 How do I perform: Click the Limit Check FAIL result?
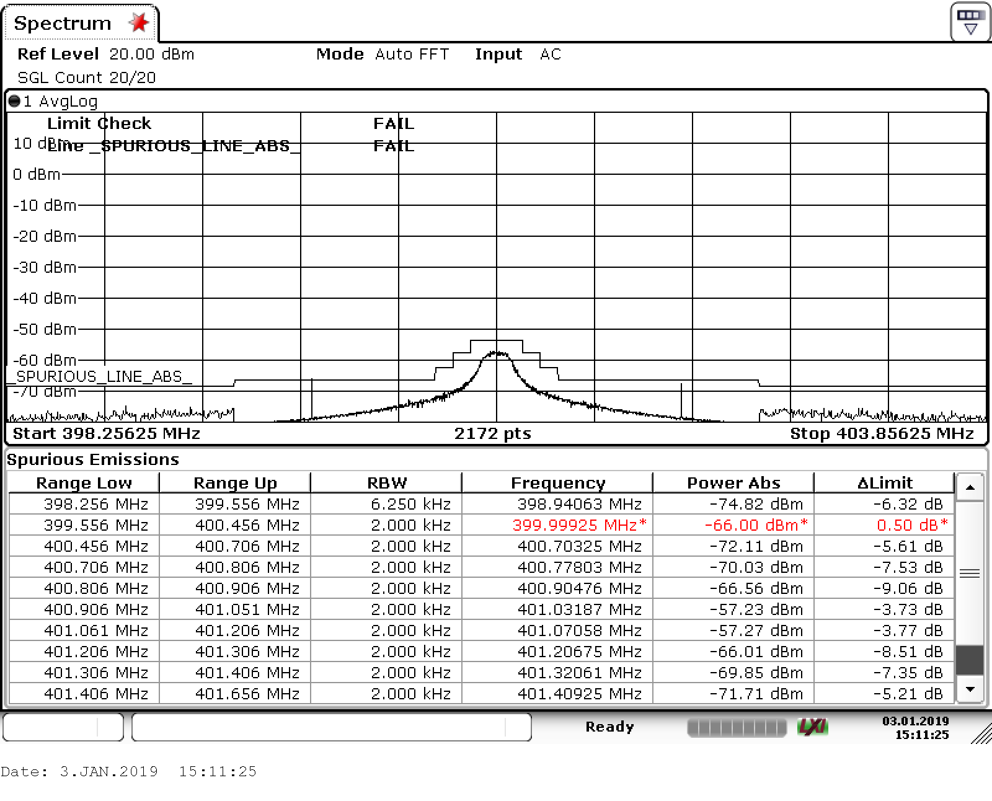tap(393, 123)
